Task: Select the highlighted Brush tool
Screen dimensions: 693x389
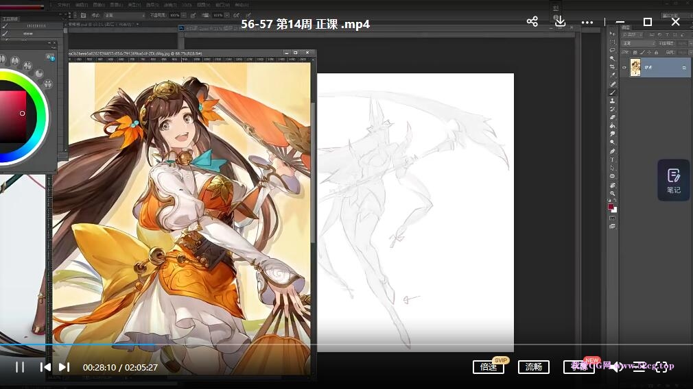Action: point(612,92)
